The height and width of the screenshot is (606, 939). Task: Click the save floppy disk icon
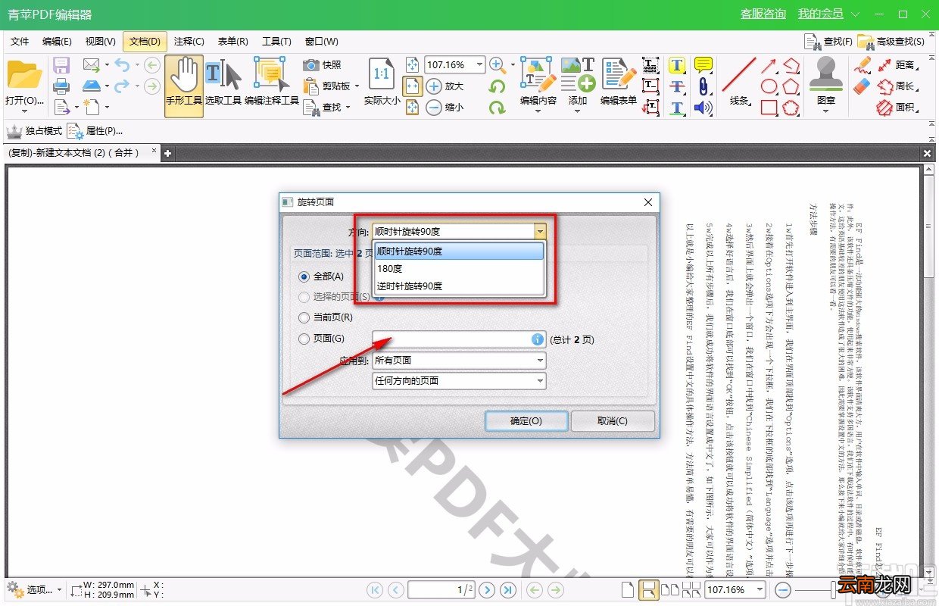[61, 65]
